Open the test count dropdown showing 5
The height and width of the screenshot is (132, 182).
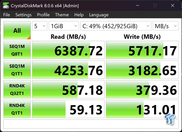point(40,26)
